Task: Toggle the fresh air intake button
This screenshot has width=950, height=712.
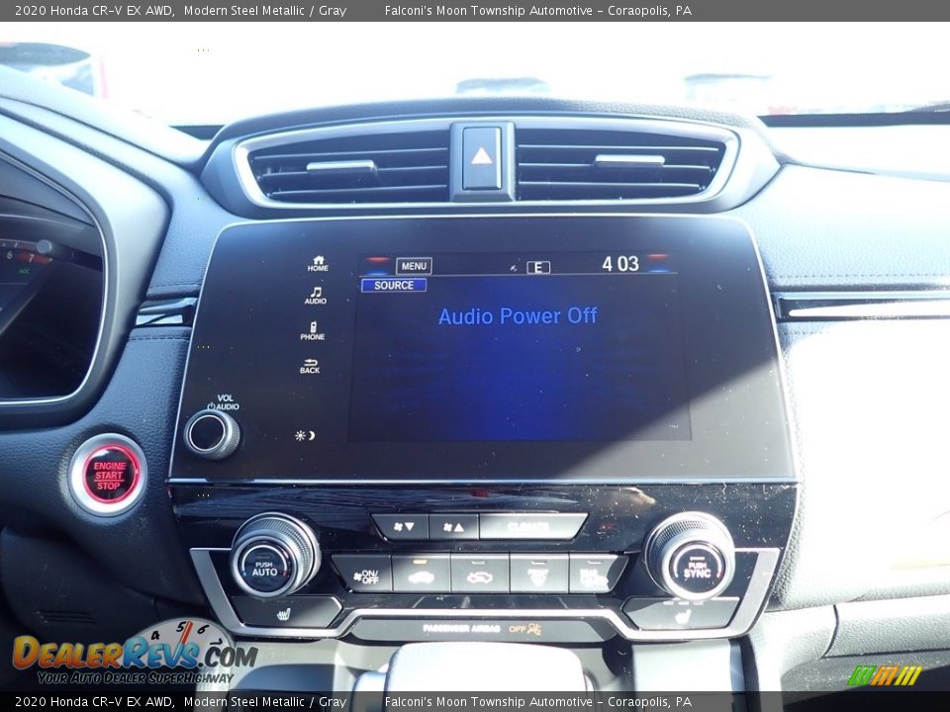Action: [480, 574]
